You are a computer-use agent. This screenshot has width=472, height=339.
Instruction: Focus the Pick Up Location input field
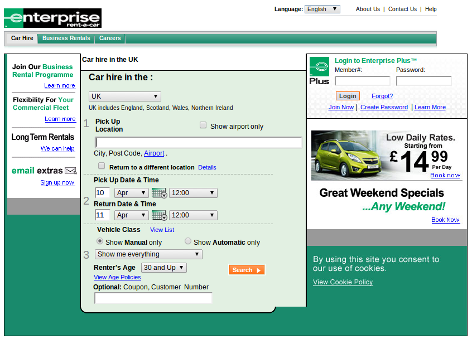click(x=199, y=143)
